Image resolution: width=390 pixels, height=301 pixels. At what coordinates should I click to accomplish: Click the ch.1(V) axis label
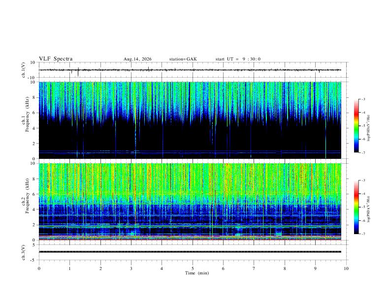24,70
